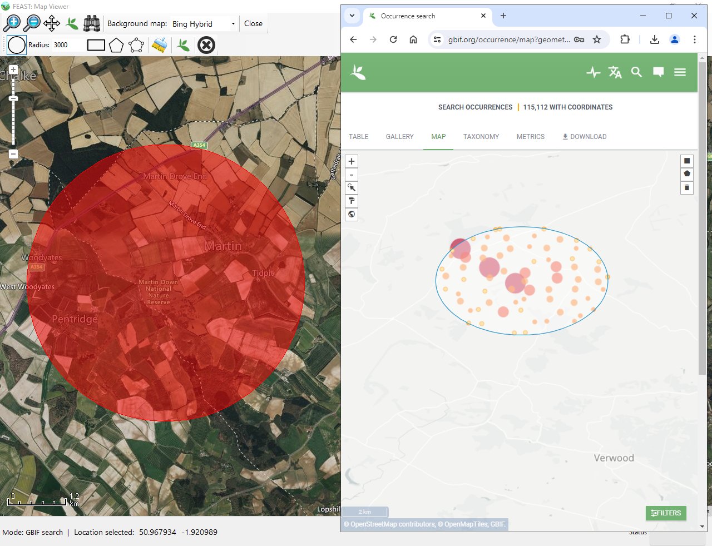Click the black circled X cancel icon

coord(206,45)
